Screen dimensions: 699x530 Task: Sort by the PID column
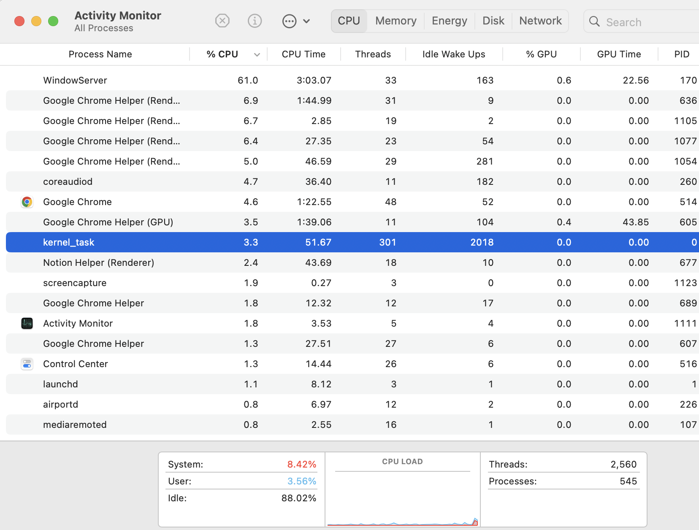(x=682, y=54)
